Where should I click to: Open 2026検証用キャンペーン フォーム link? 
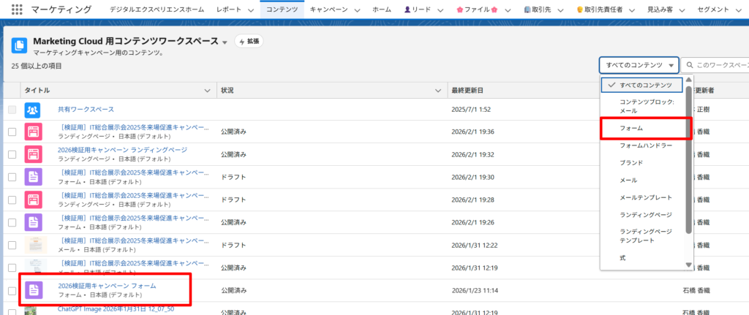[x=107, y=286]
